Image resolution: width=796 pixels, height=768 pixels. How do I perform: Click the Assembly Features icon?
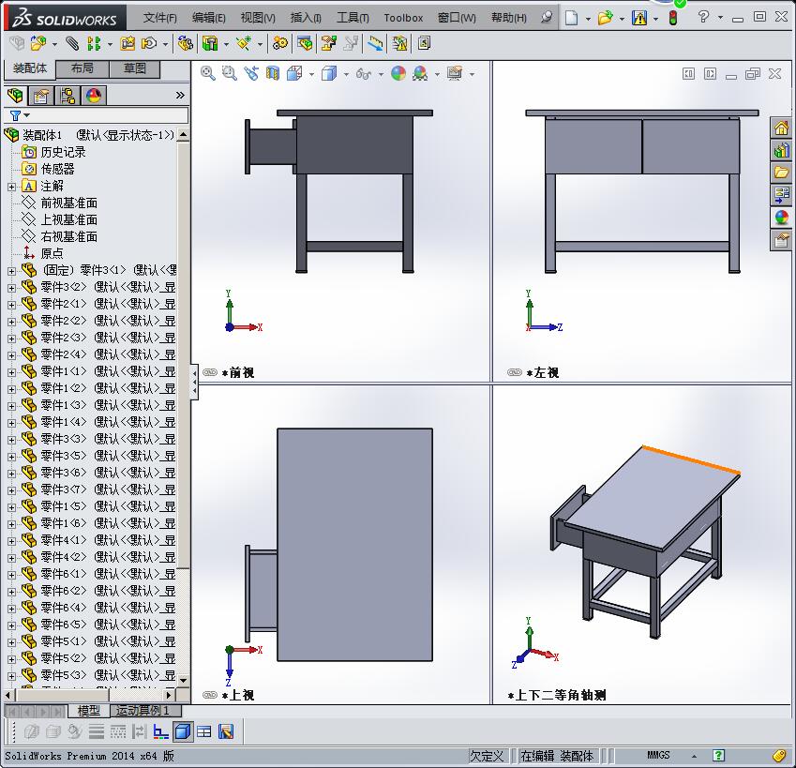tap(210, 44)
